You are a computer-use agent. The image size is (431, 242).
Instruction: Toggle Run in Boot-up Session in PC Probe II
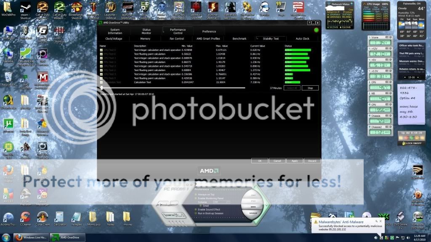196,213
